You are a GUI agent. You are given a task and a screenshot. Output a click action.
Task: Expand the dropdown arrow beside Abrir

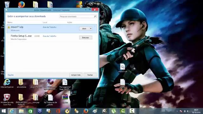click(x=91, y=28)
